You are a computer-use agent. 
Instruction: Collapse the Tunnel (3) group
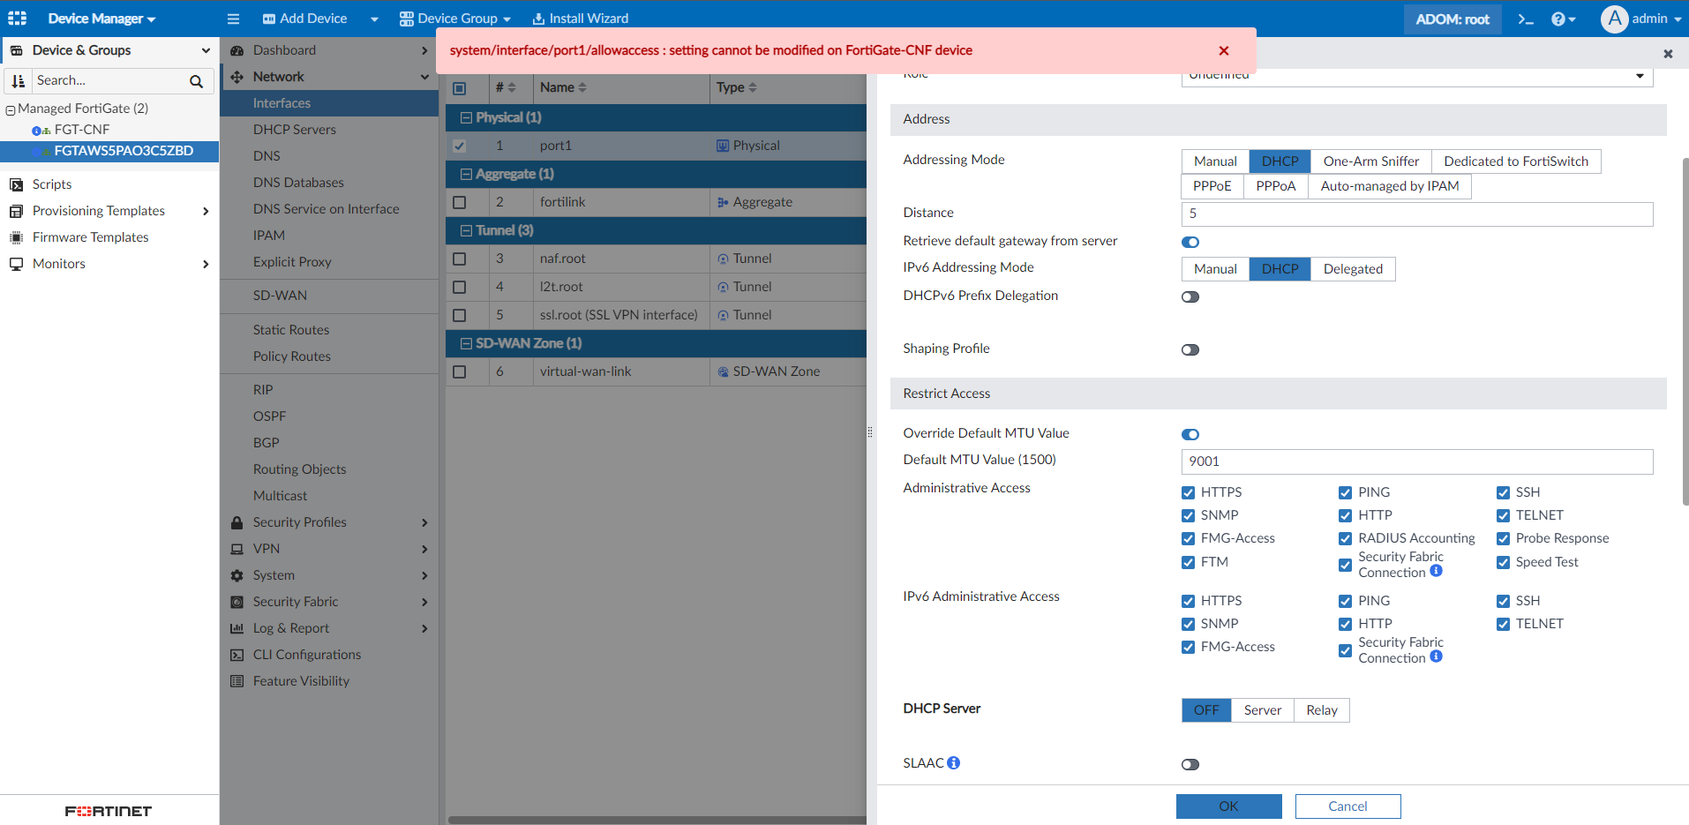[467, 230]
